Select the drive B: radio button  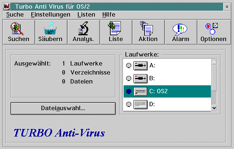click(x=129, y=78)
